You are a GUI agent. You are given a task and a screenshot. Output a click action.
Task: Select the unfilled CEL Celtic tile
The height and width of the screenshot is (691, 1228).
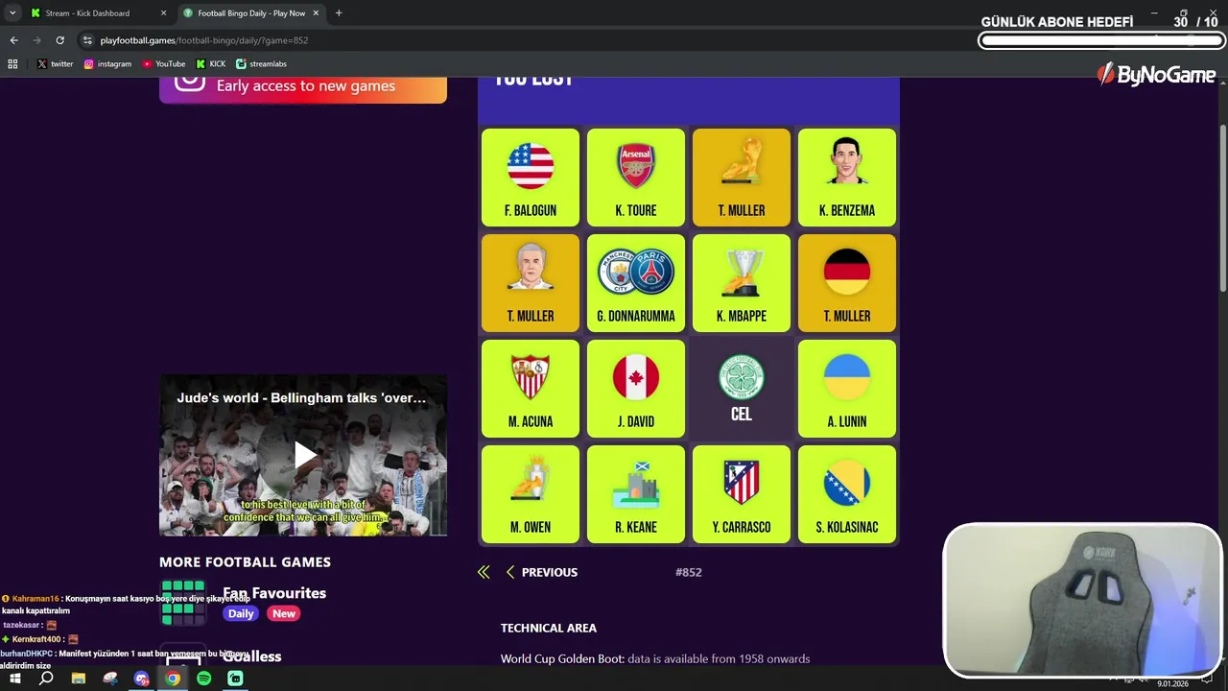point(742,389)
